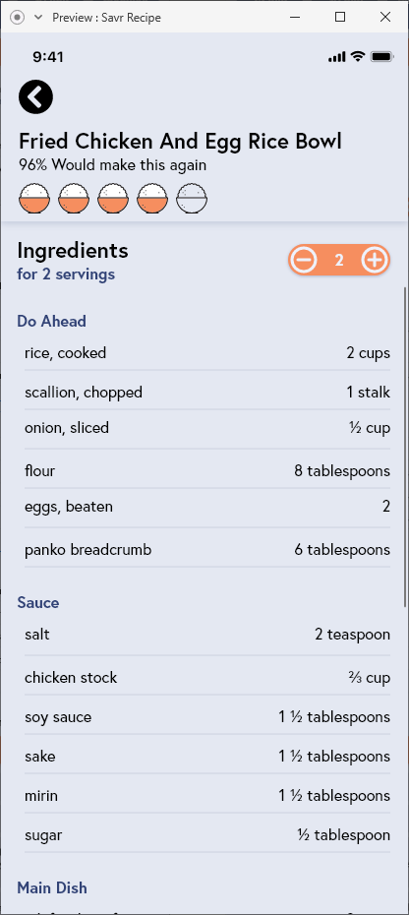Increase servings with the plus button
This screenshot has height=915, width=409.
pos(375,260)
